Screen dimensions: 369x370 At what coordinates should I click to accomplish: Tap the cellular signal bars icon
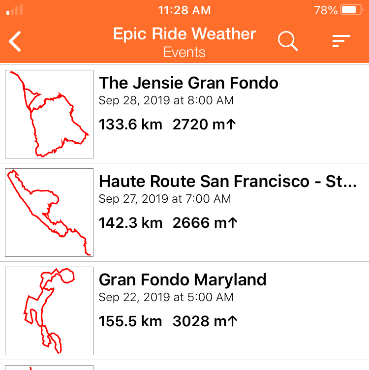pyautogui.click(x=15, y=10)
